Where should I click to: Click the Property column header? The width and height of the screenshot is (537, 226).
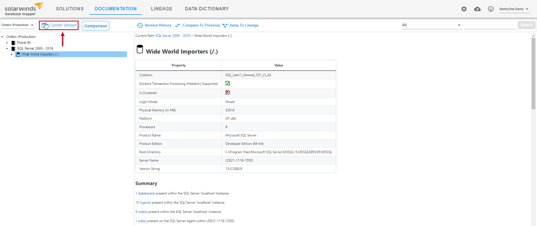(x=178, y=65)
